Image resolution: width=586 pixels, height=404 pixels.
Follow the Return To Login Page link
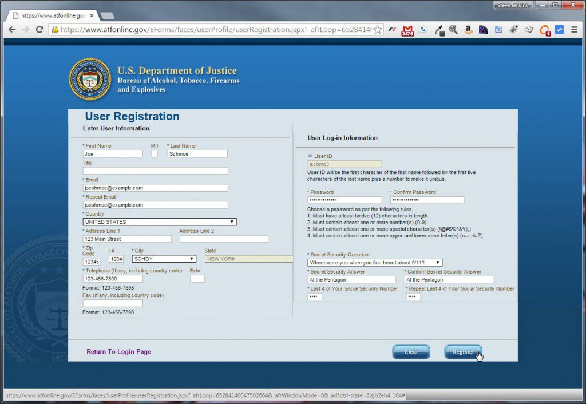click(x=118, y=352)
